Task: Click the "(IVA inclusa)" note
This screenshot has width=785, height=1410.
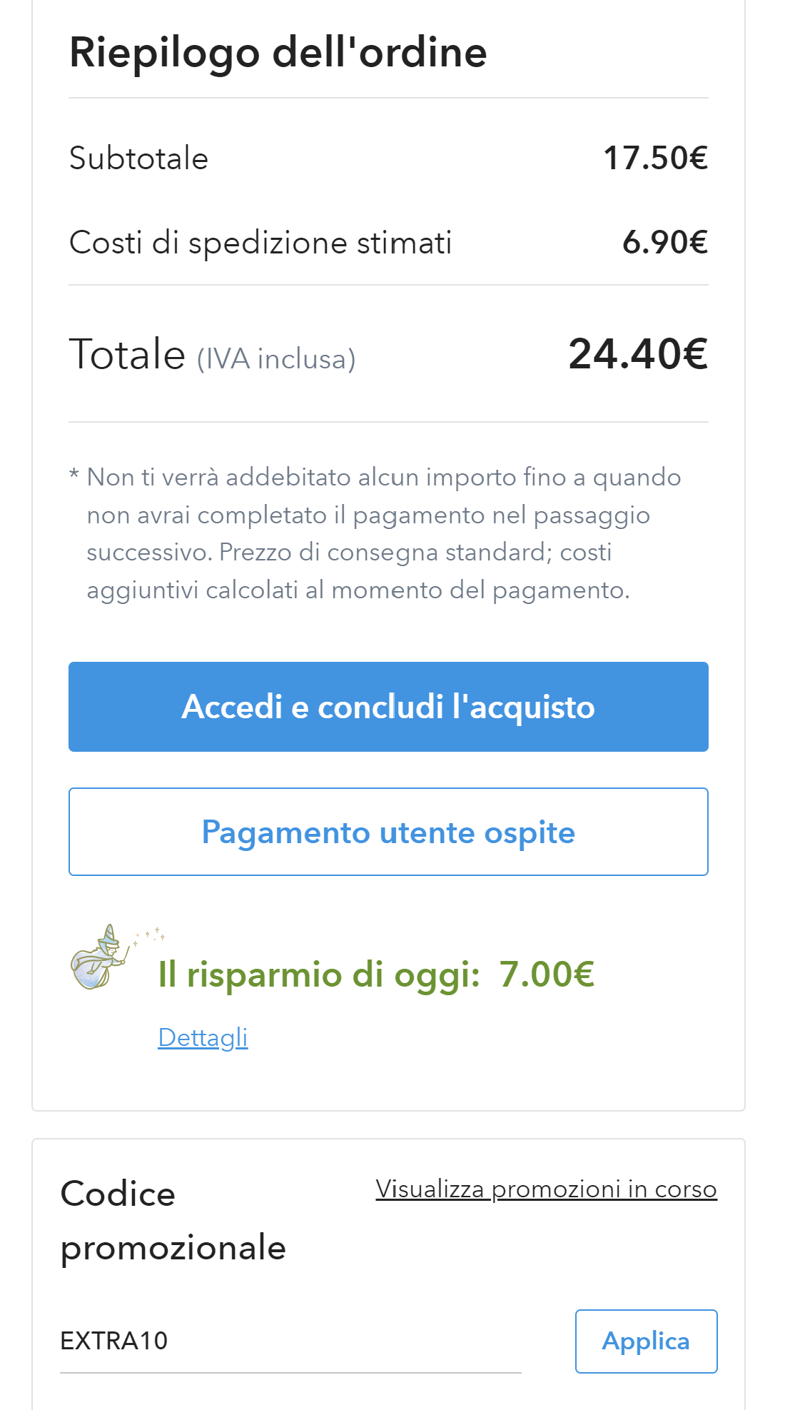Action: tap(276, 359)
